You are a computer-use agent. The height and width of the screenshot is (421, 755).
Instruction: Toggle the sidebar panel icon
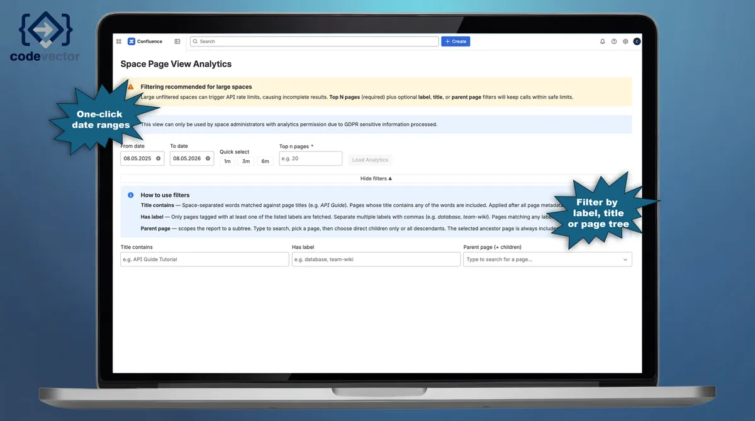[177, 41]
